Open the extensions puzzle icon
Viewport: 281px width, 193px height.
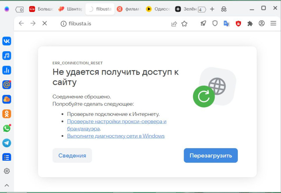pos(250,24)
